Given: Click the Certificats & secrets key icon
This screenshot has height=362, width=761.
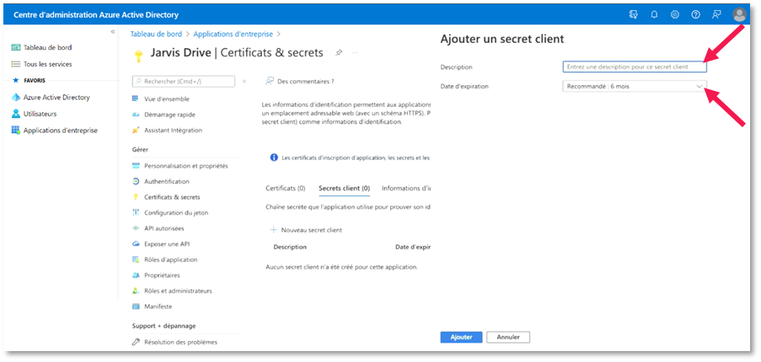Looking at the screenshot, I should point(136,197).
